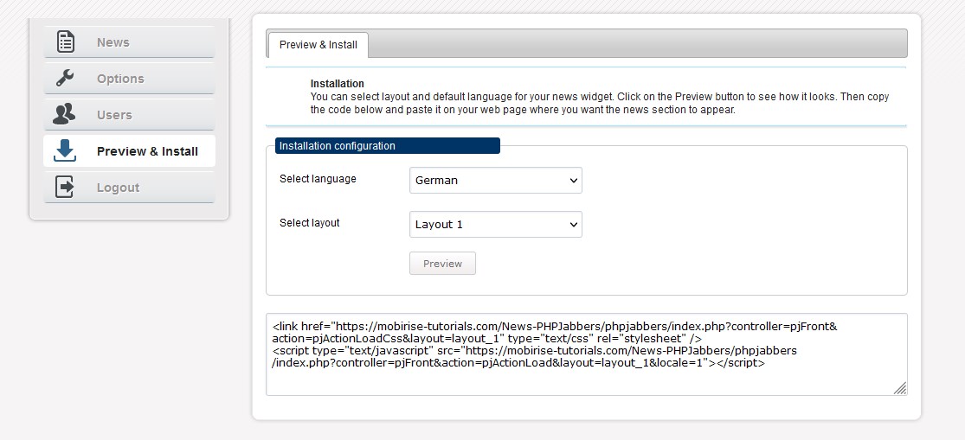Image resolution: width=965 pixels, height=440 pixels.
Task: Select Preview & Install sidebar label
Action: click(x=147, y=151)
